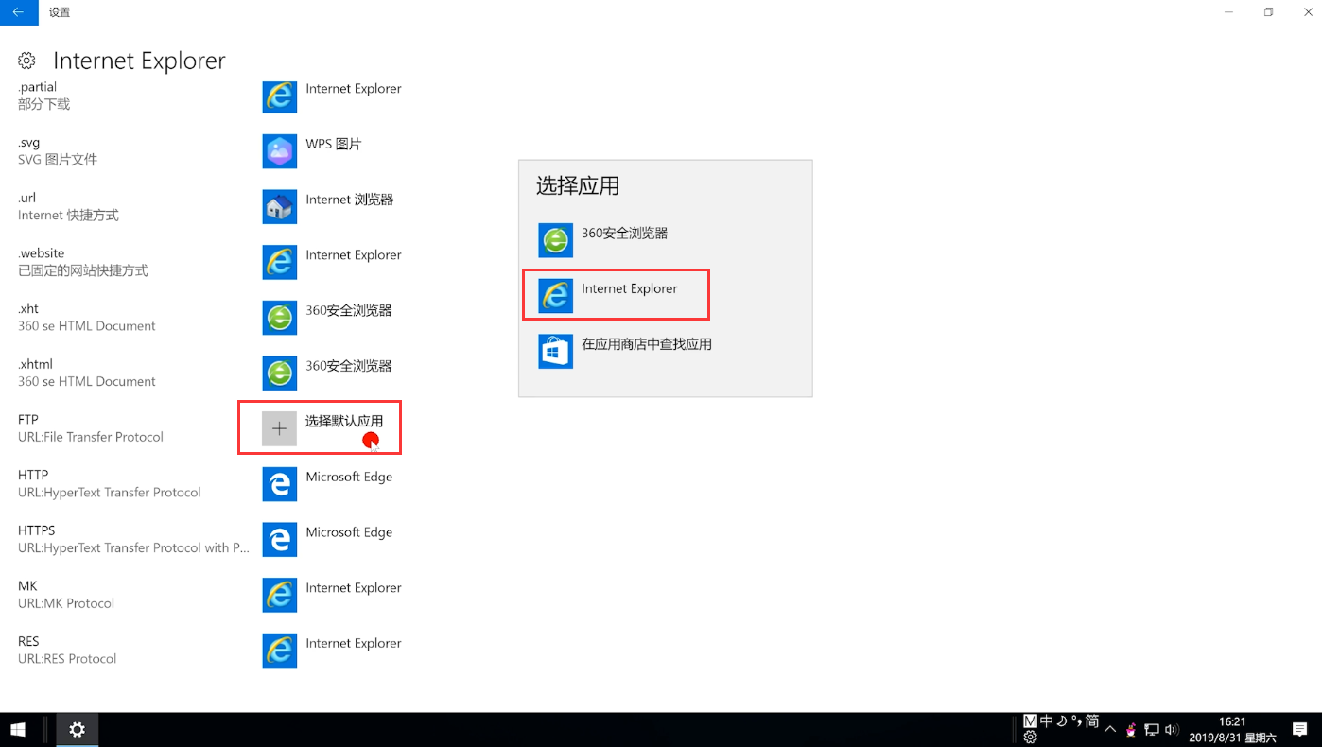
Task: Click the 'SVG 图片文件' description
Action: click(x=58, y=160)
